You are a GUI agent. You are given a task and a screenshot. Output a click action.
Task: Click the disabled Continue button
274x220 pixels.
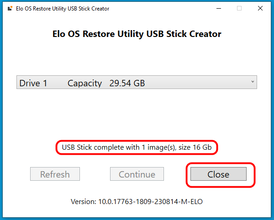(137, 174)
